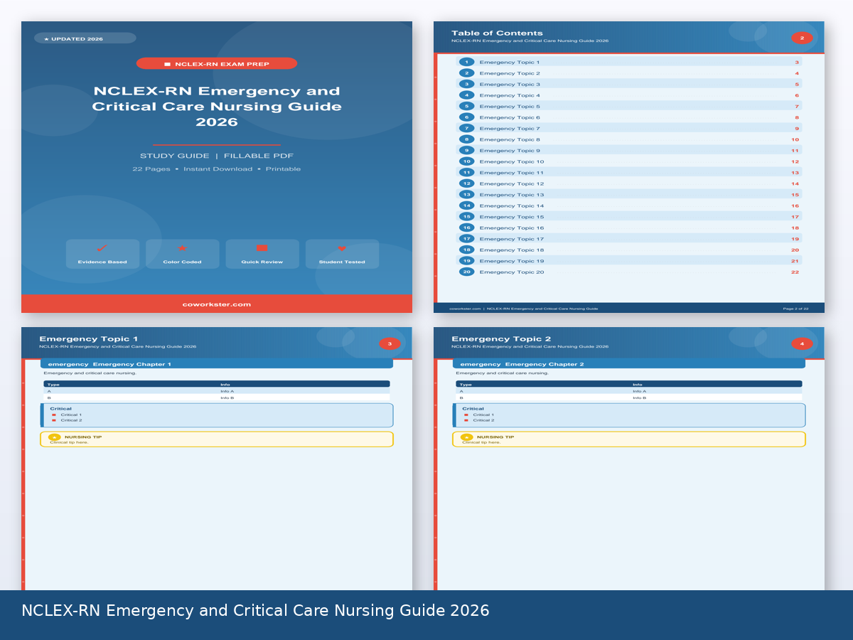Expand the Nursing Tip panel on Emergency Topic 2
The image size is (853, 640).
(x=630, y=439)
